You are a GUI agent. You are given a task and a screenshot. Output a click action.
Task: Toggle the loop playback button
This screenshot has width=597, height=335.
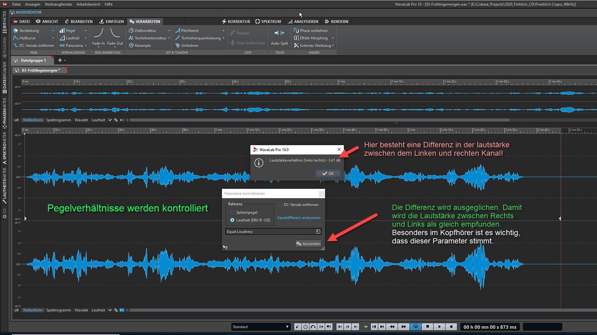415,327
